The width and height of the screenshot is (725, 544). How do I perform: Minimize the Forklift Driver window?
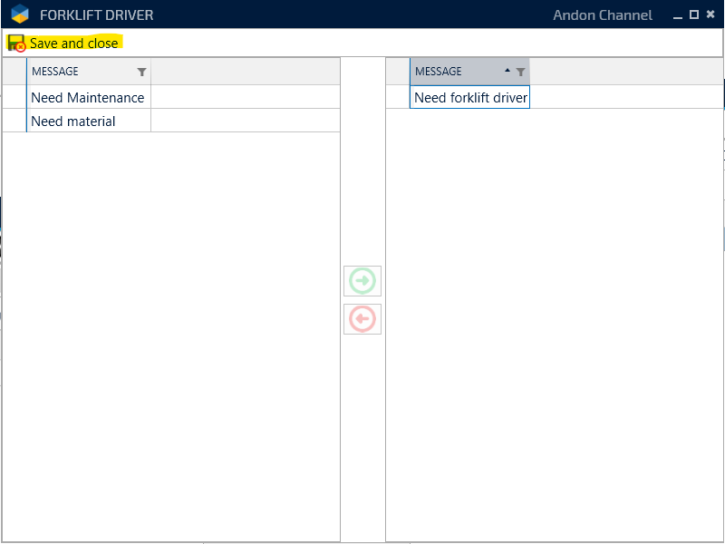(x=678, y=15)
